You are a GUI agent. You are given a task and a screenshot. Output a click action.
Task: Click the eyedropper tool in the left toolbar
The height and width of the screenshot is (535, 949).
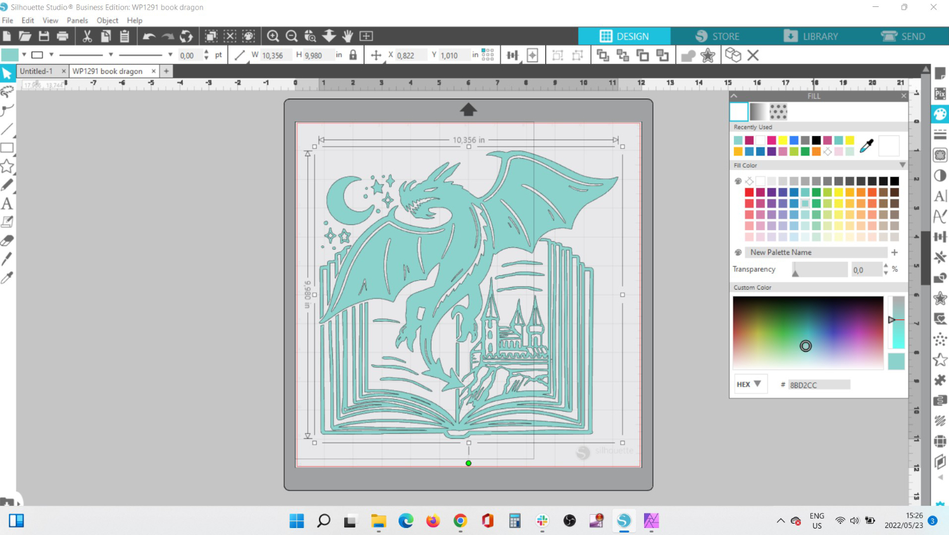tap(7, 278)
